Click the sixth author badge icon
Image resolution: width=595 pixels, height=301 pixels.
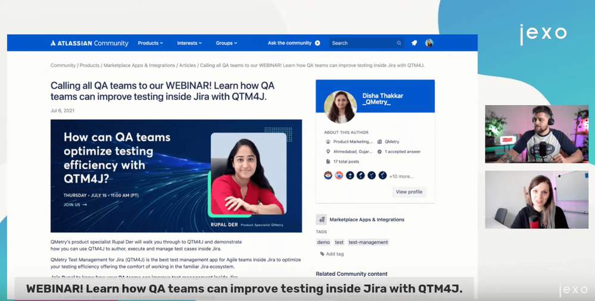[x=382, y=175]
